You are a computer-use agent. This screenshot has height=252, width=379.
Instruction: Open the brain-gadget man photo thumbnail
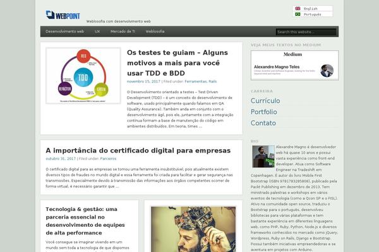(x=193, y=229)
